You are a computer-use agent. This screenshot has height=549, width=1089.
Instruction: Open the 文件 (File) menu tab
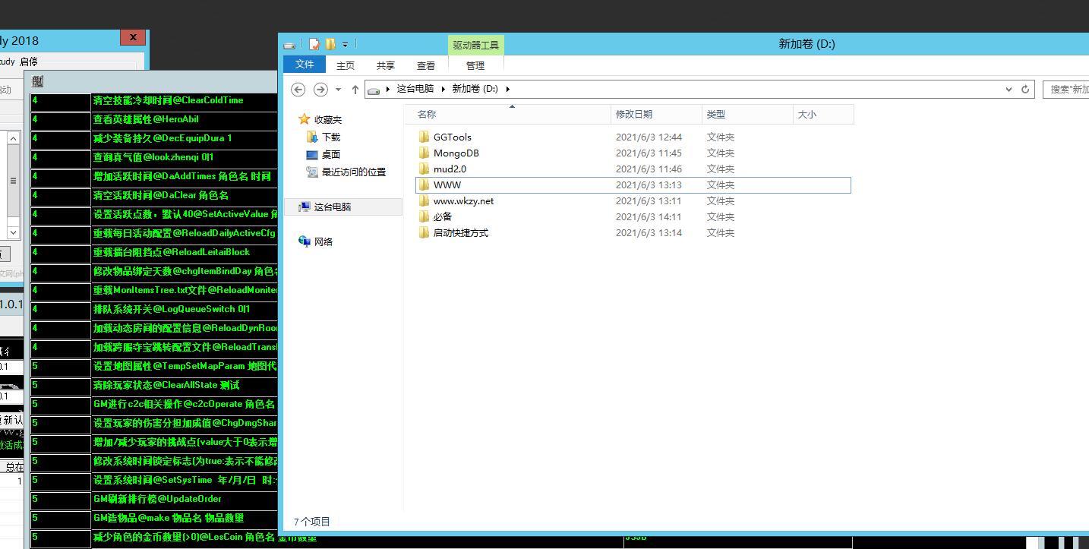[305, 65]
